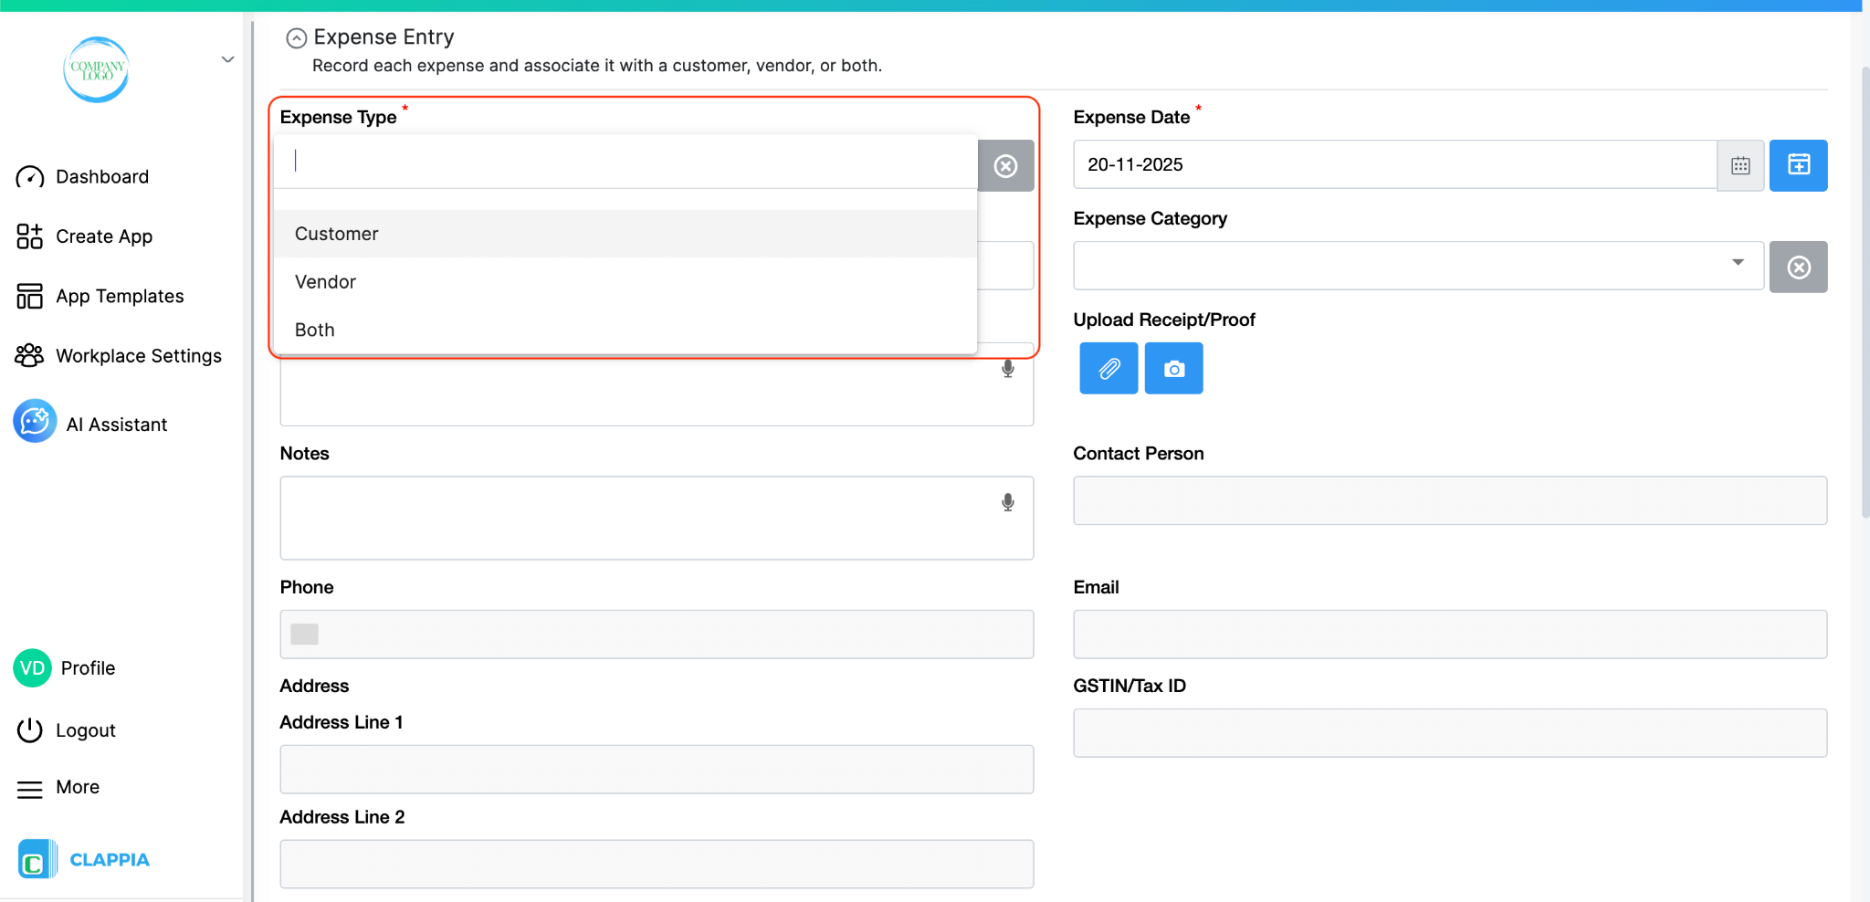Click the camera icon to capture receipt
1870x902 pixels.
[x=1173, y=368]
